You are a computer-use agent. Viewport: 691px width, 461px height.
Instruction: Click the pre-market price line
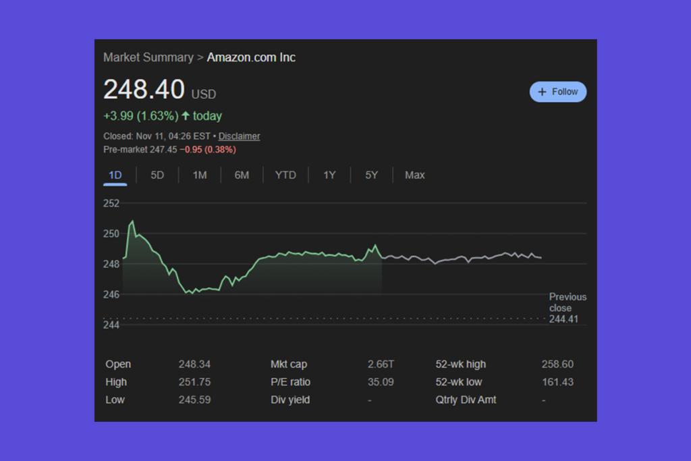click(x=169, y=149)
